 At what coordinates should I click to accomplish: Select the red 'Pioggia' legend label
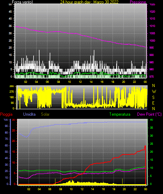[6, 114]
